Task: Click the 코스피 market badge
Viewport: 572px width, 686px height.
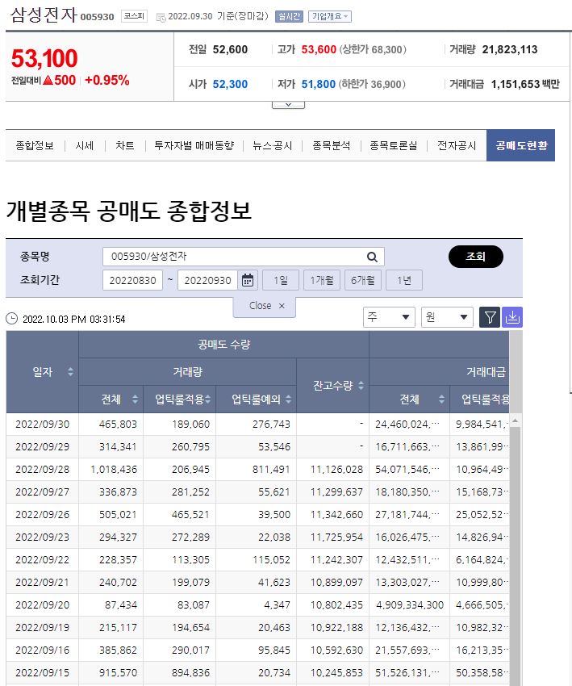Action: coord(134,16)
